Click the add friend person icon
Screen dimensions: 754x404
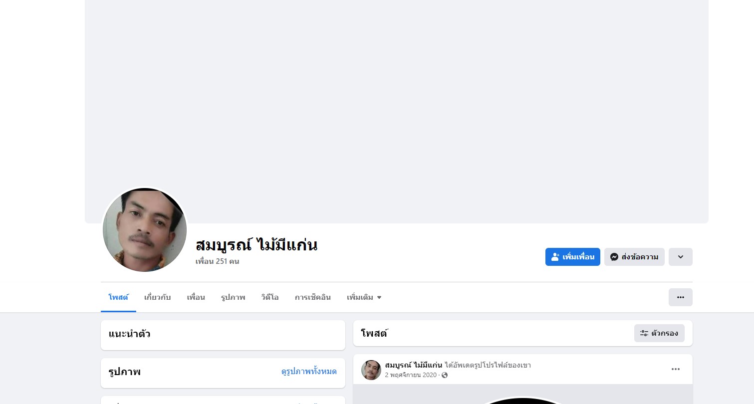pos(555,257)
